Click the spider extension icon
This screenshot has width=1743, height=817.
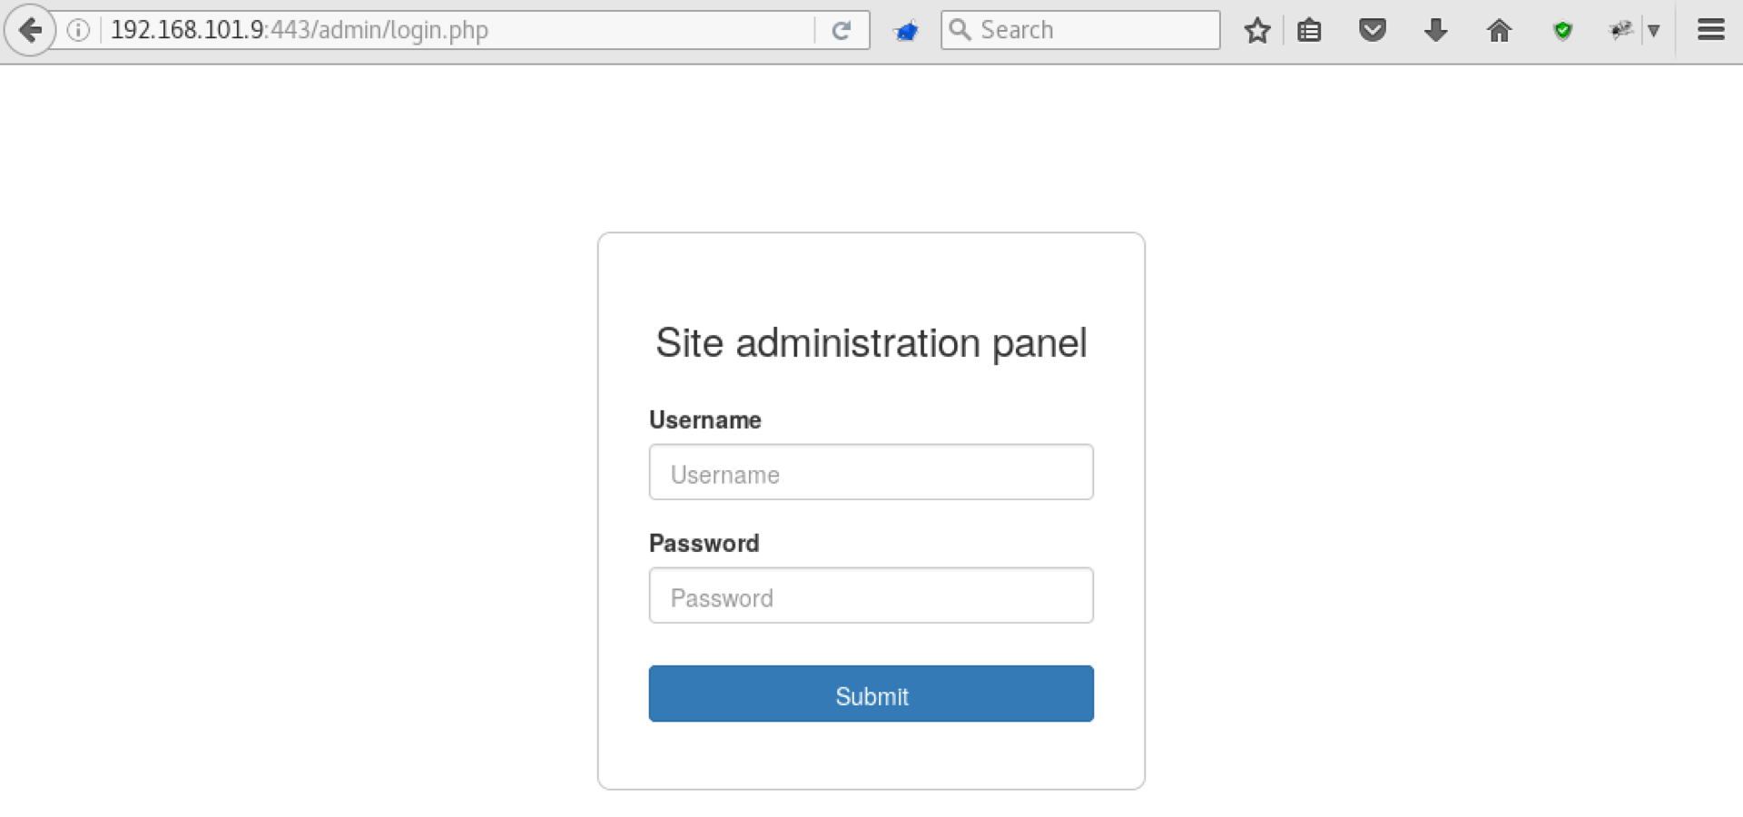coord(1620,31)
